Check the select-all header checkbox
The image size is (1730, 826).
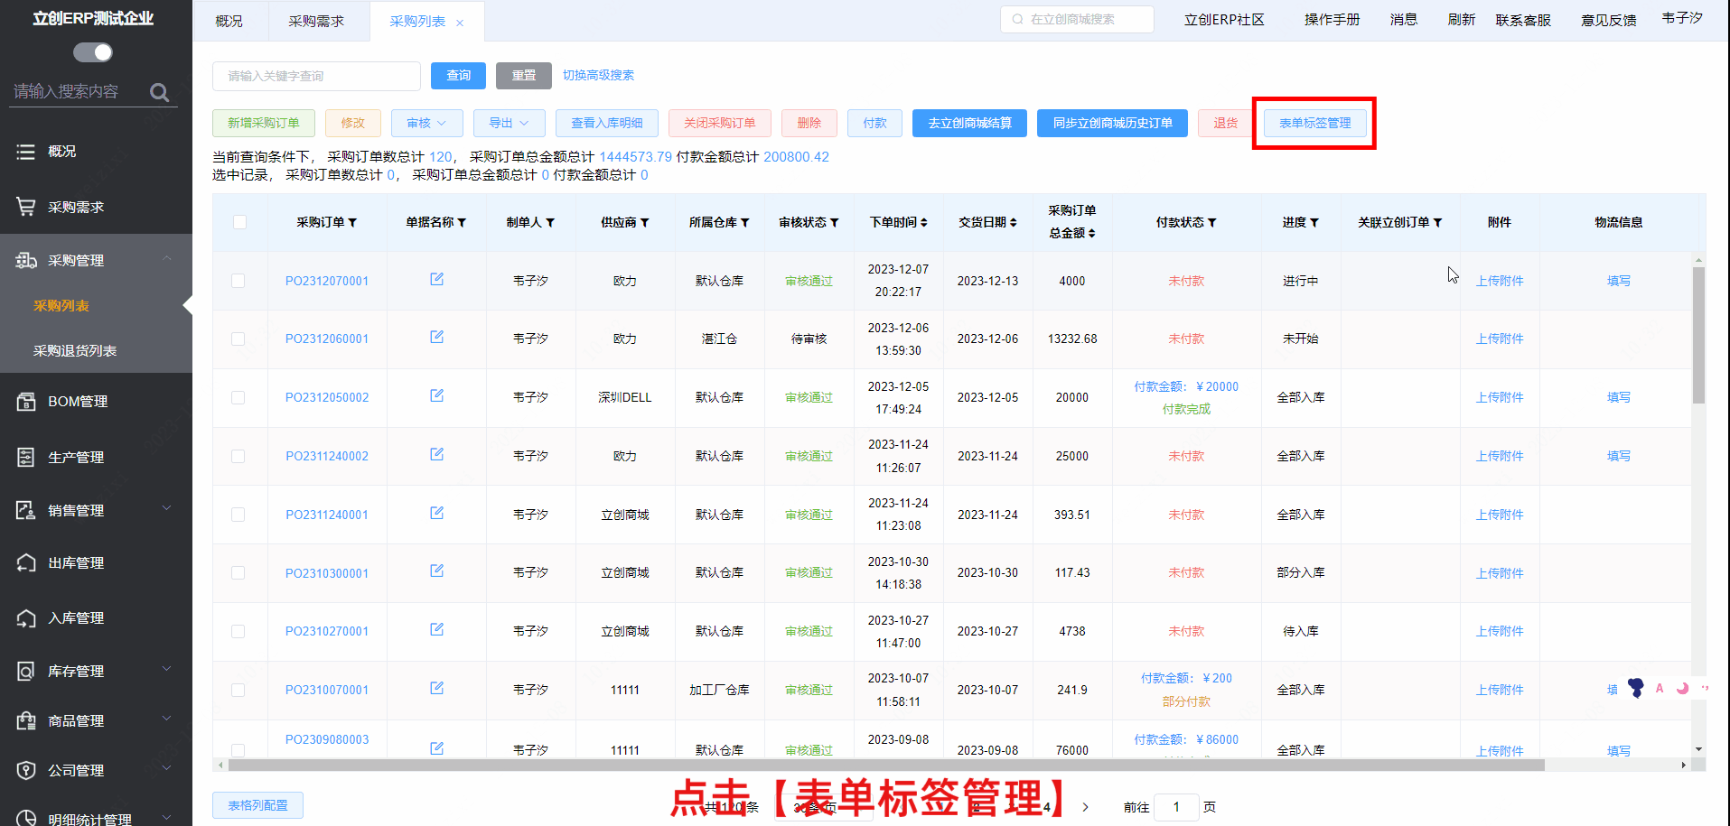tap(239, 222)
